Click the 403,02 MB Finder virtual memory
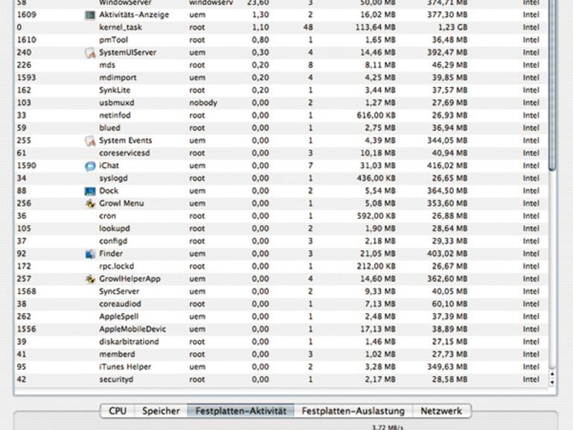The image size is (573, 430). (447, 254)
